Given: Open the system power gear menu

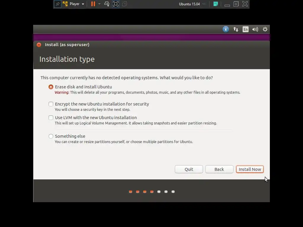Looking at the screenshot, I should 265,29.
